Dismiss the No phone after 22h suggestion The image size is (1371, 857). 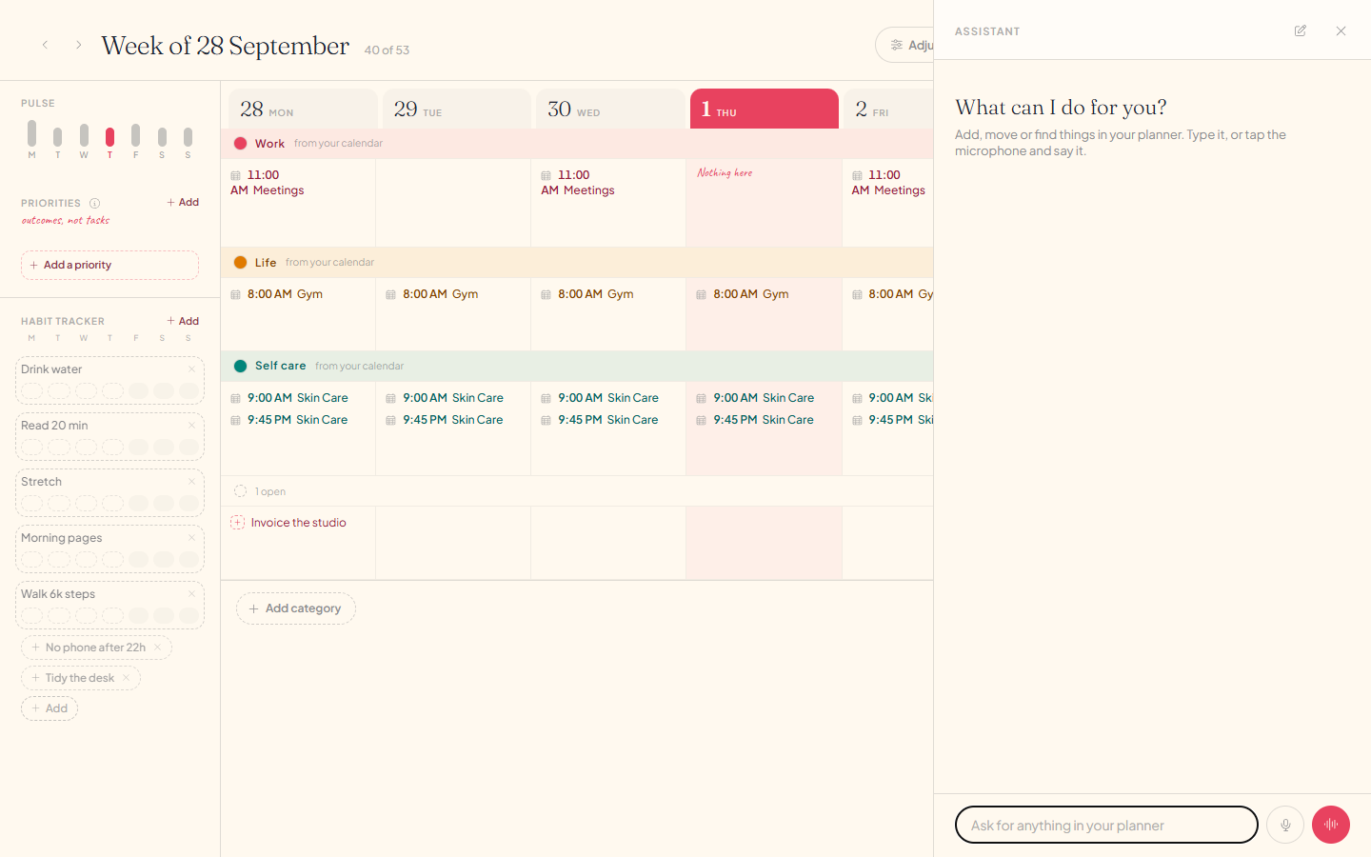coord(158,648)
